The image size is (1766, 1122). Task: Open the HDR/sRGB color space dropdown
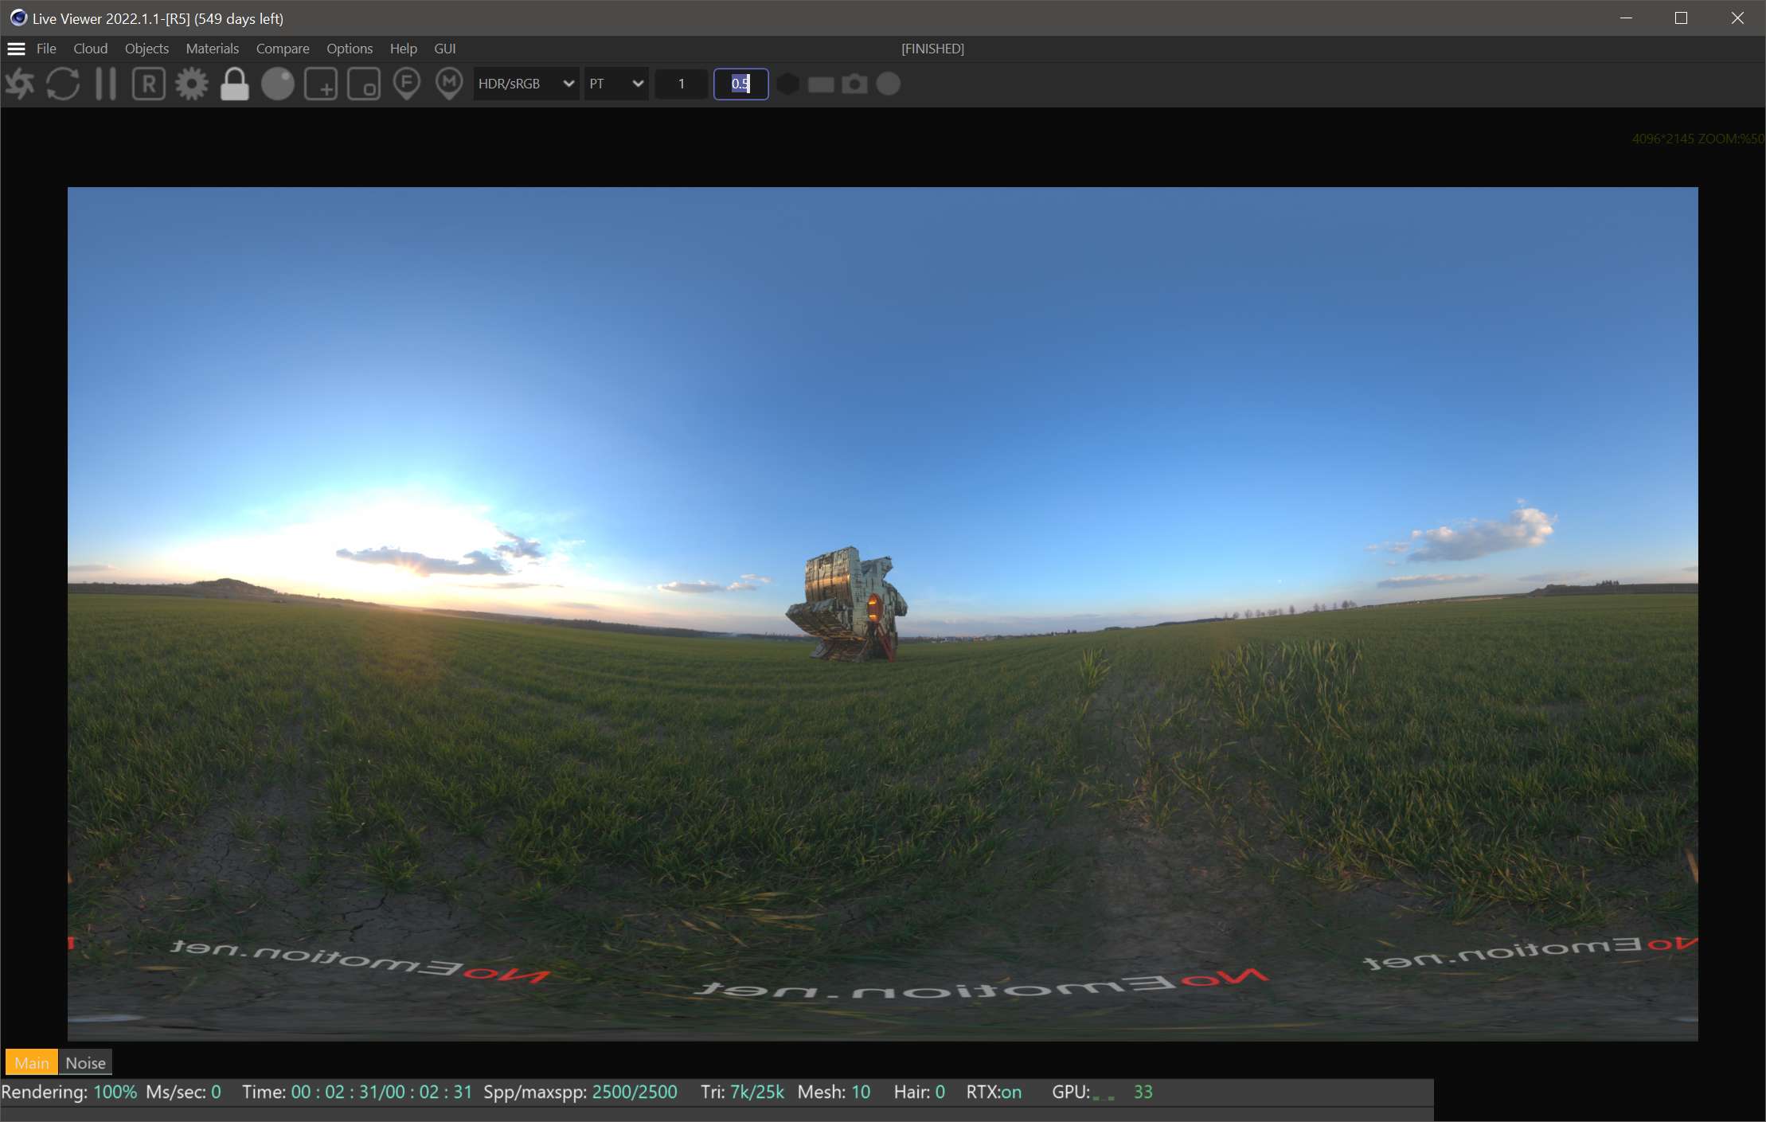click(x=526, y=84)
